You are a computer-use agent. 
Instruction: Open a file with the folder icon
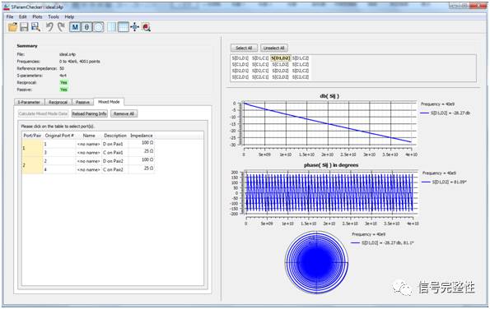[13, 27]
